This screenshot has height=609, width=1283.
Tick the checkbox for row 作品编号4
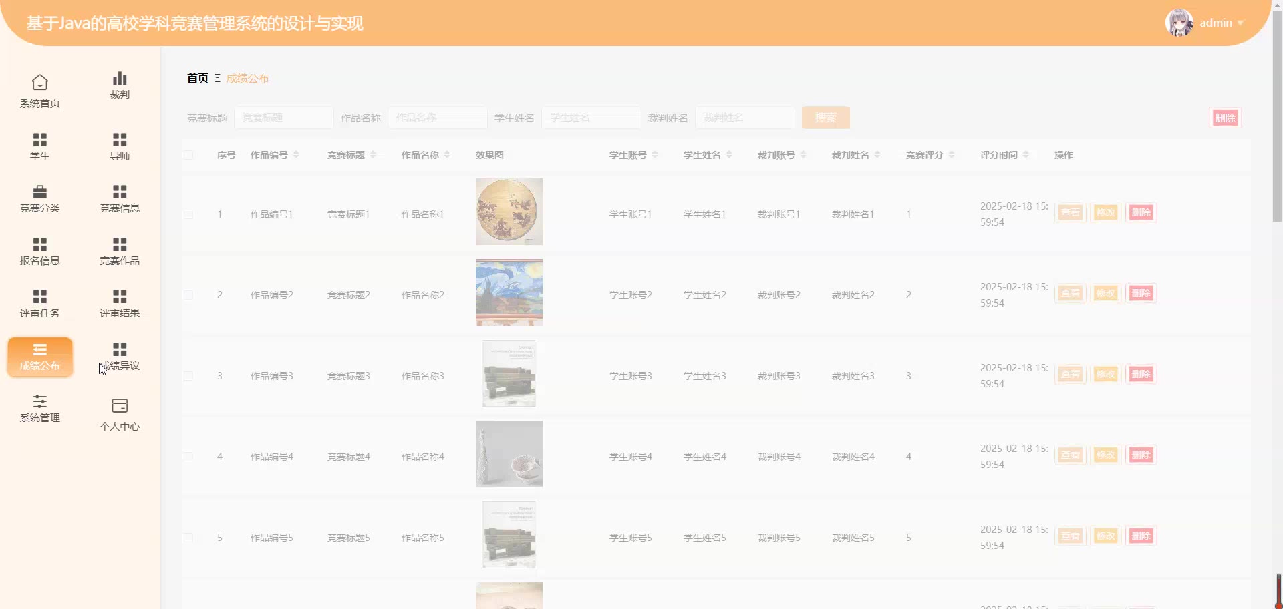188,457
